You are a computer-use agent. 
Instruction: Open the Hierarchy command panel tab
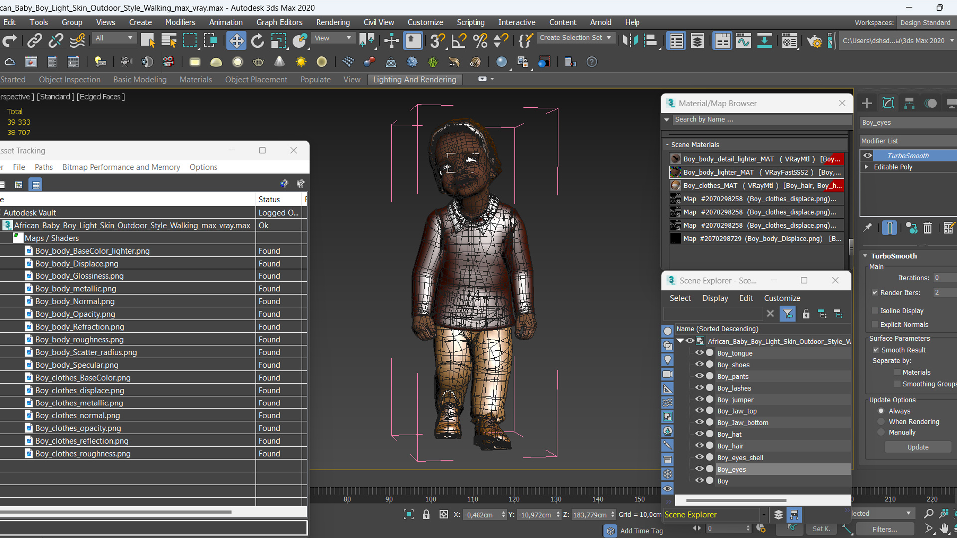click(x=909, y=103)
